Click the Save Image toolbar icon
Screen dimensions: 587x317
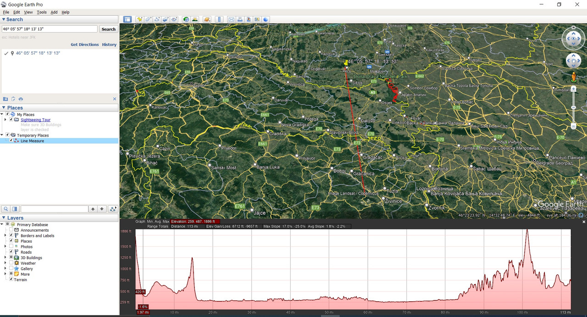point(249,19)
